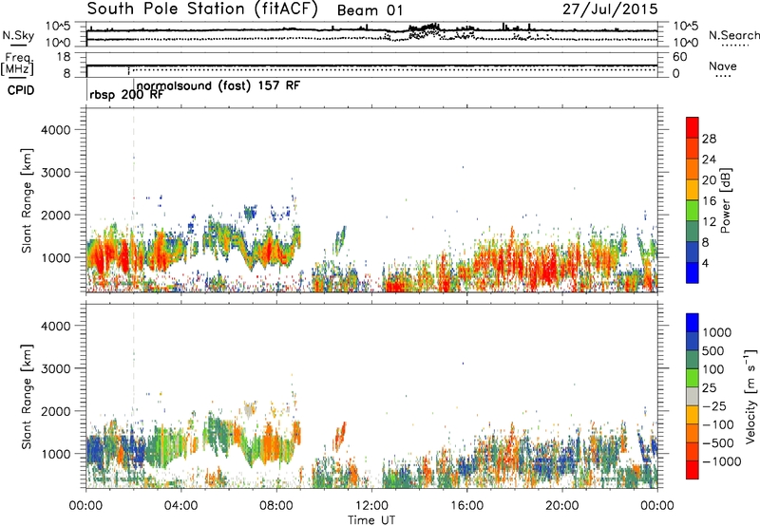Click the '08:00' time tick label

(276, 506)
